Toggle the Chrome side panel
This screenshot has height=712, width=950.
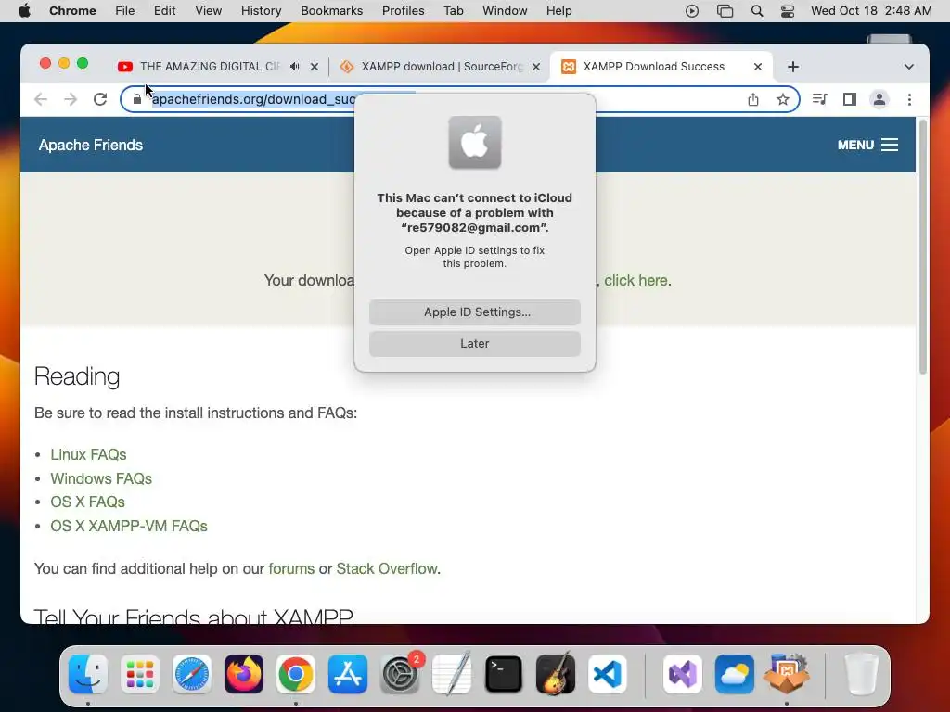(850, 99)
